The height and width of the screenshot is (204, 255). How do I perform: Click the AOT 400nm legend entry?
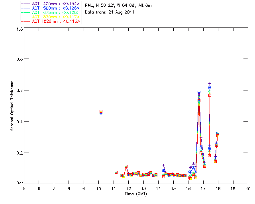(51, 4)
